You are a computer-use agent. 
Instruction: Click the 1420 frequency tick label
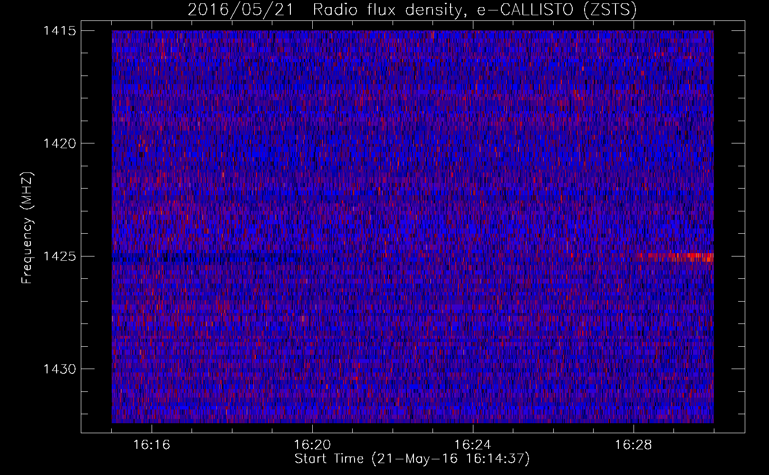tap(59, 143)
